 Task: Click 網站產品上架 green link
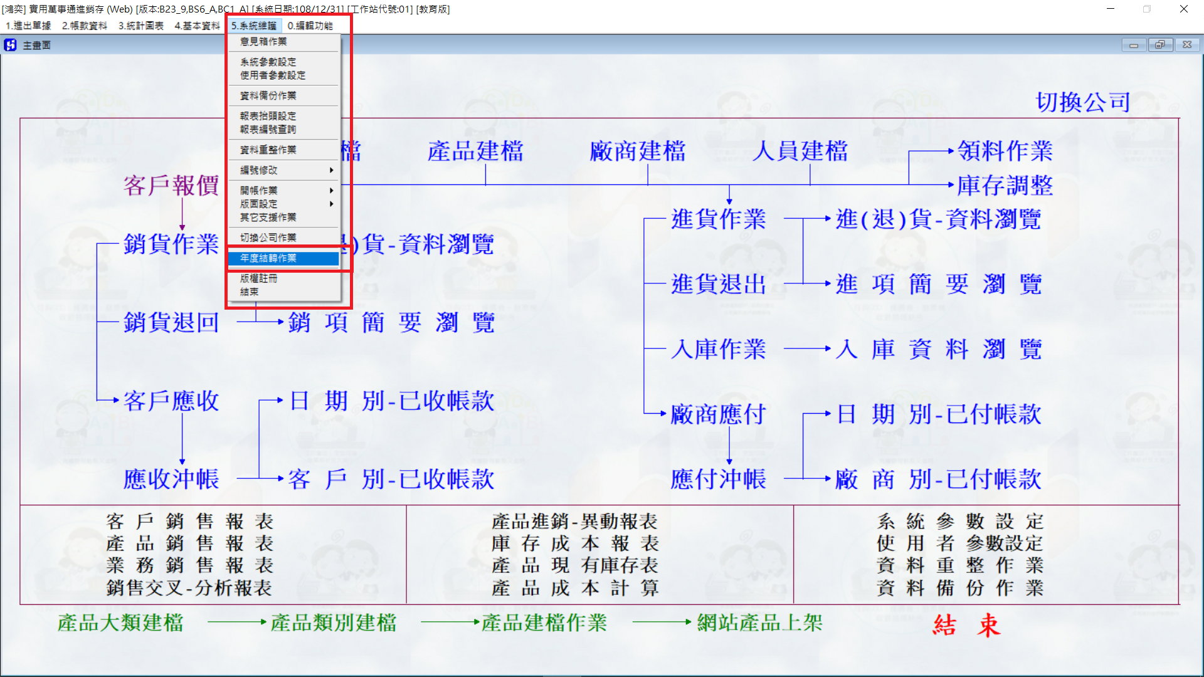point(759,623)
